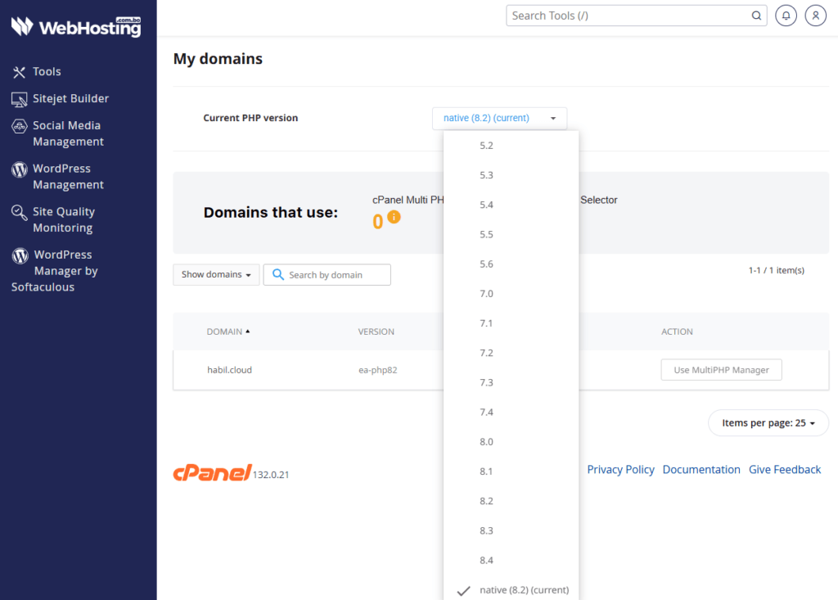Open the Sitejet Builder icon
Screen dimensions: 838x600
tap(20, 99)
